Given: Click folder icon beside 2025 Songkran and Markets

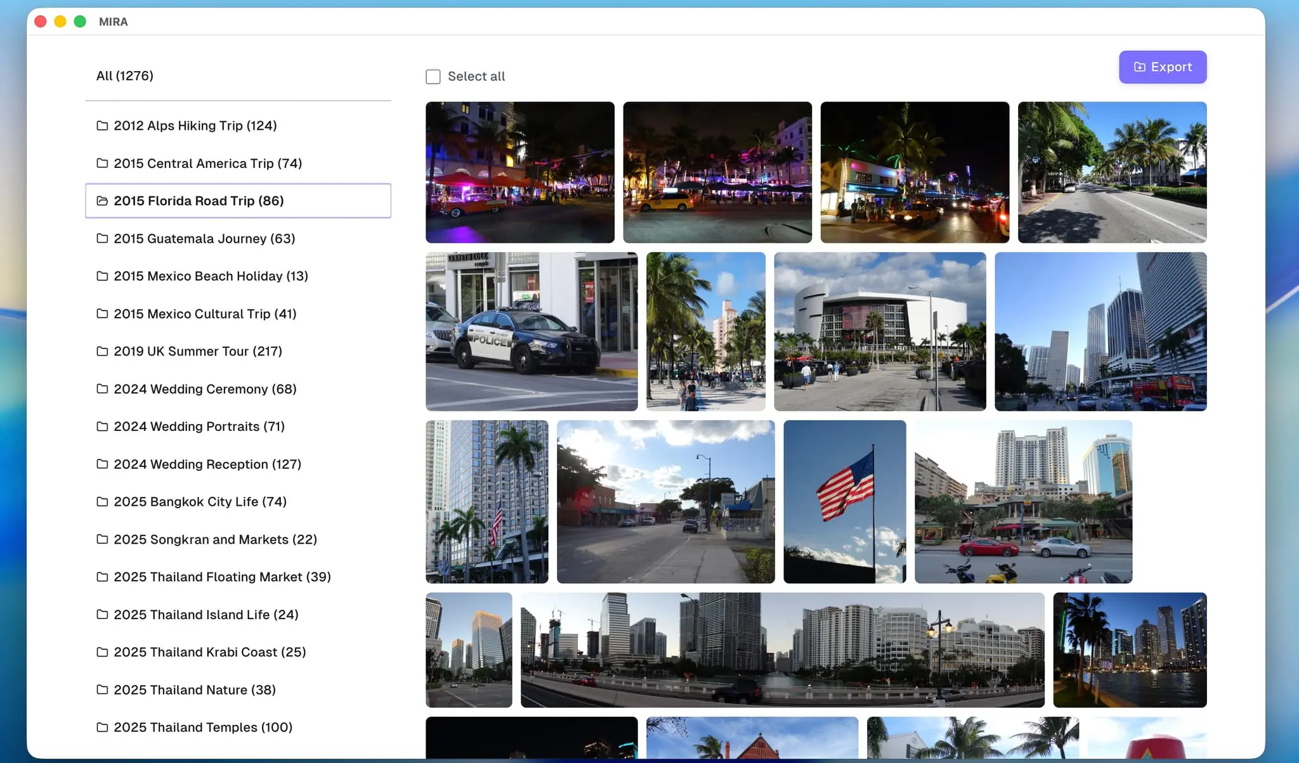Looking at the screenshot, I should (102, 539).
